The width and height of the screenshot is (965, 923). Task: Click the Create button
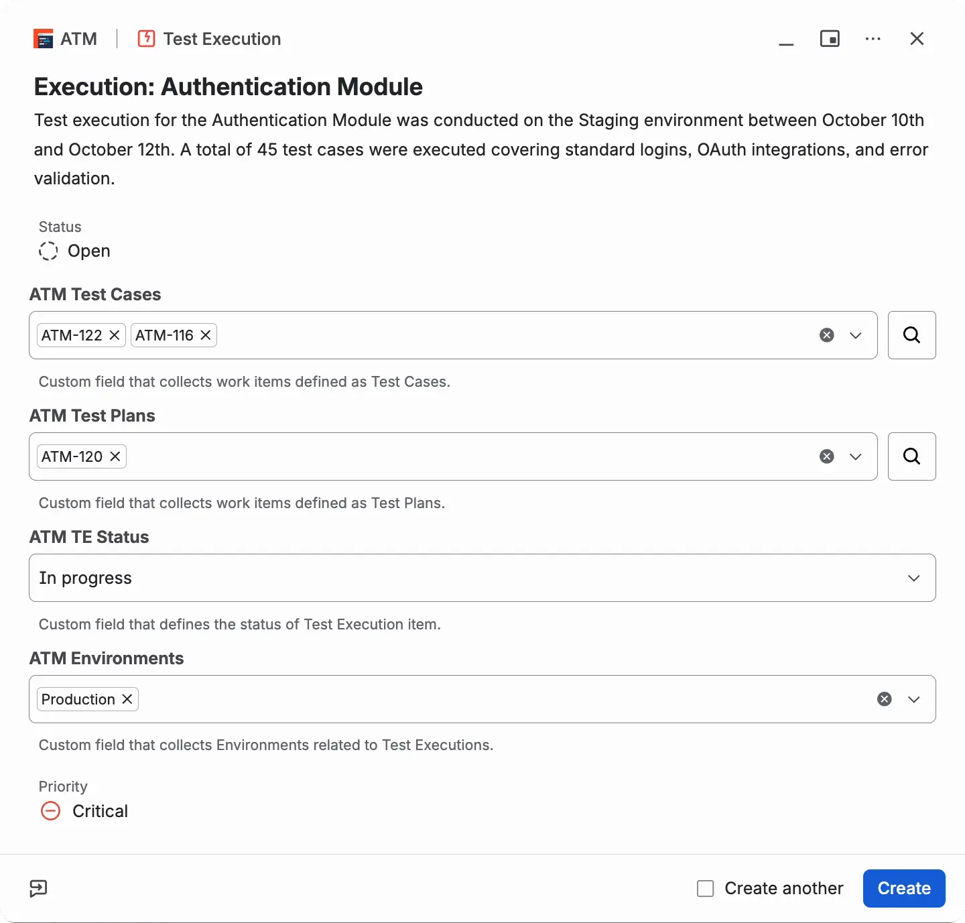pyautogui.click(x=904, y=889)
